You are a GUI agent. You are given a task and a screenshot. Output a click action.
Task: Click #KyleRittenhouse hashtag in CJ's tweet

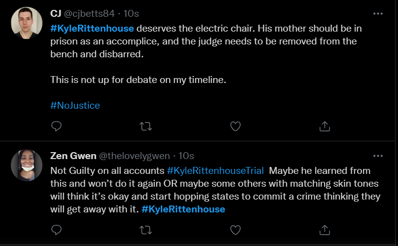(92, 28)
